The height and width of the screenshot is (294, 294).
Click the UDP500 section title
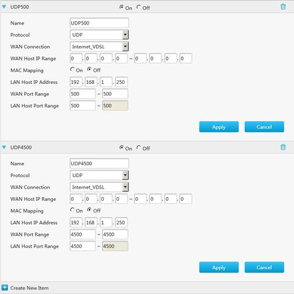tap(20, 7)
